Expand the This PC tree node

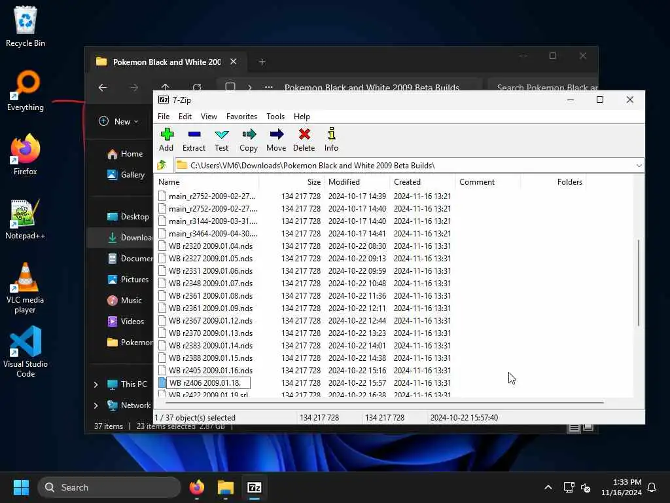click(96, 384)
